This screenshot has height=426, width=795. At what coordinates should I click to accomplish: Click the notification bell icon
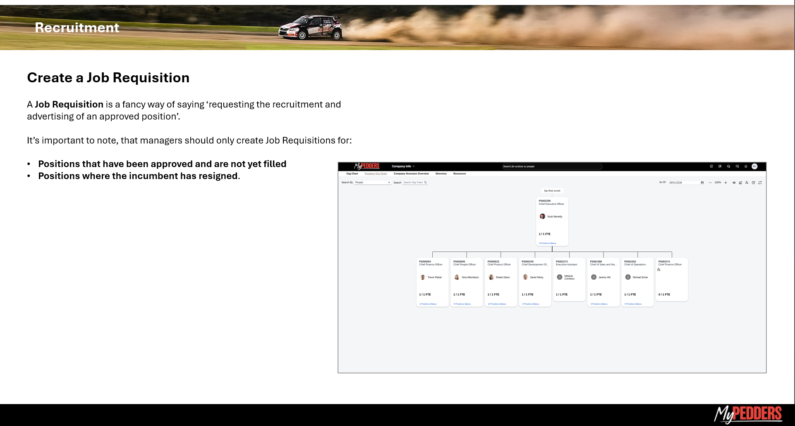746,166
